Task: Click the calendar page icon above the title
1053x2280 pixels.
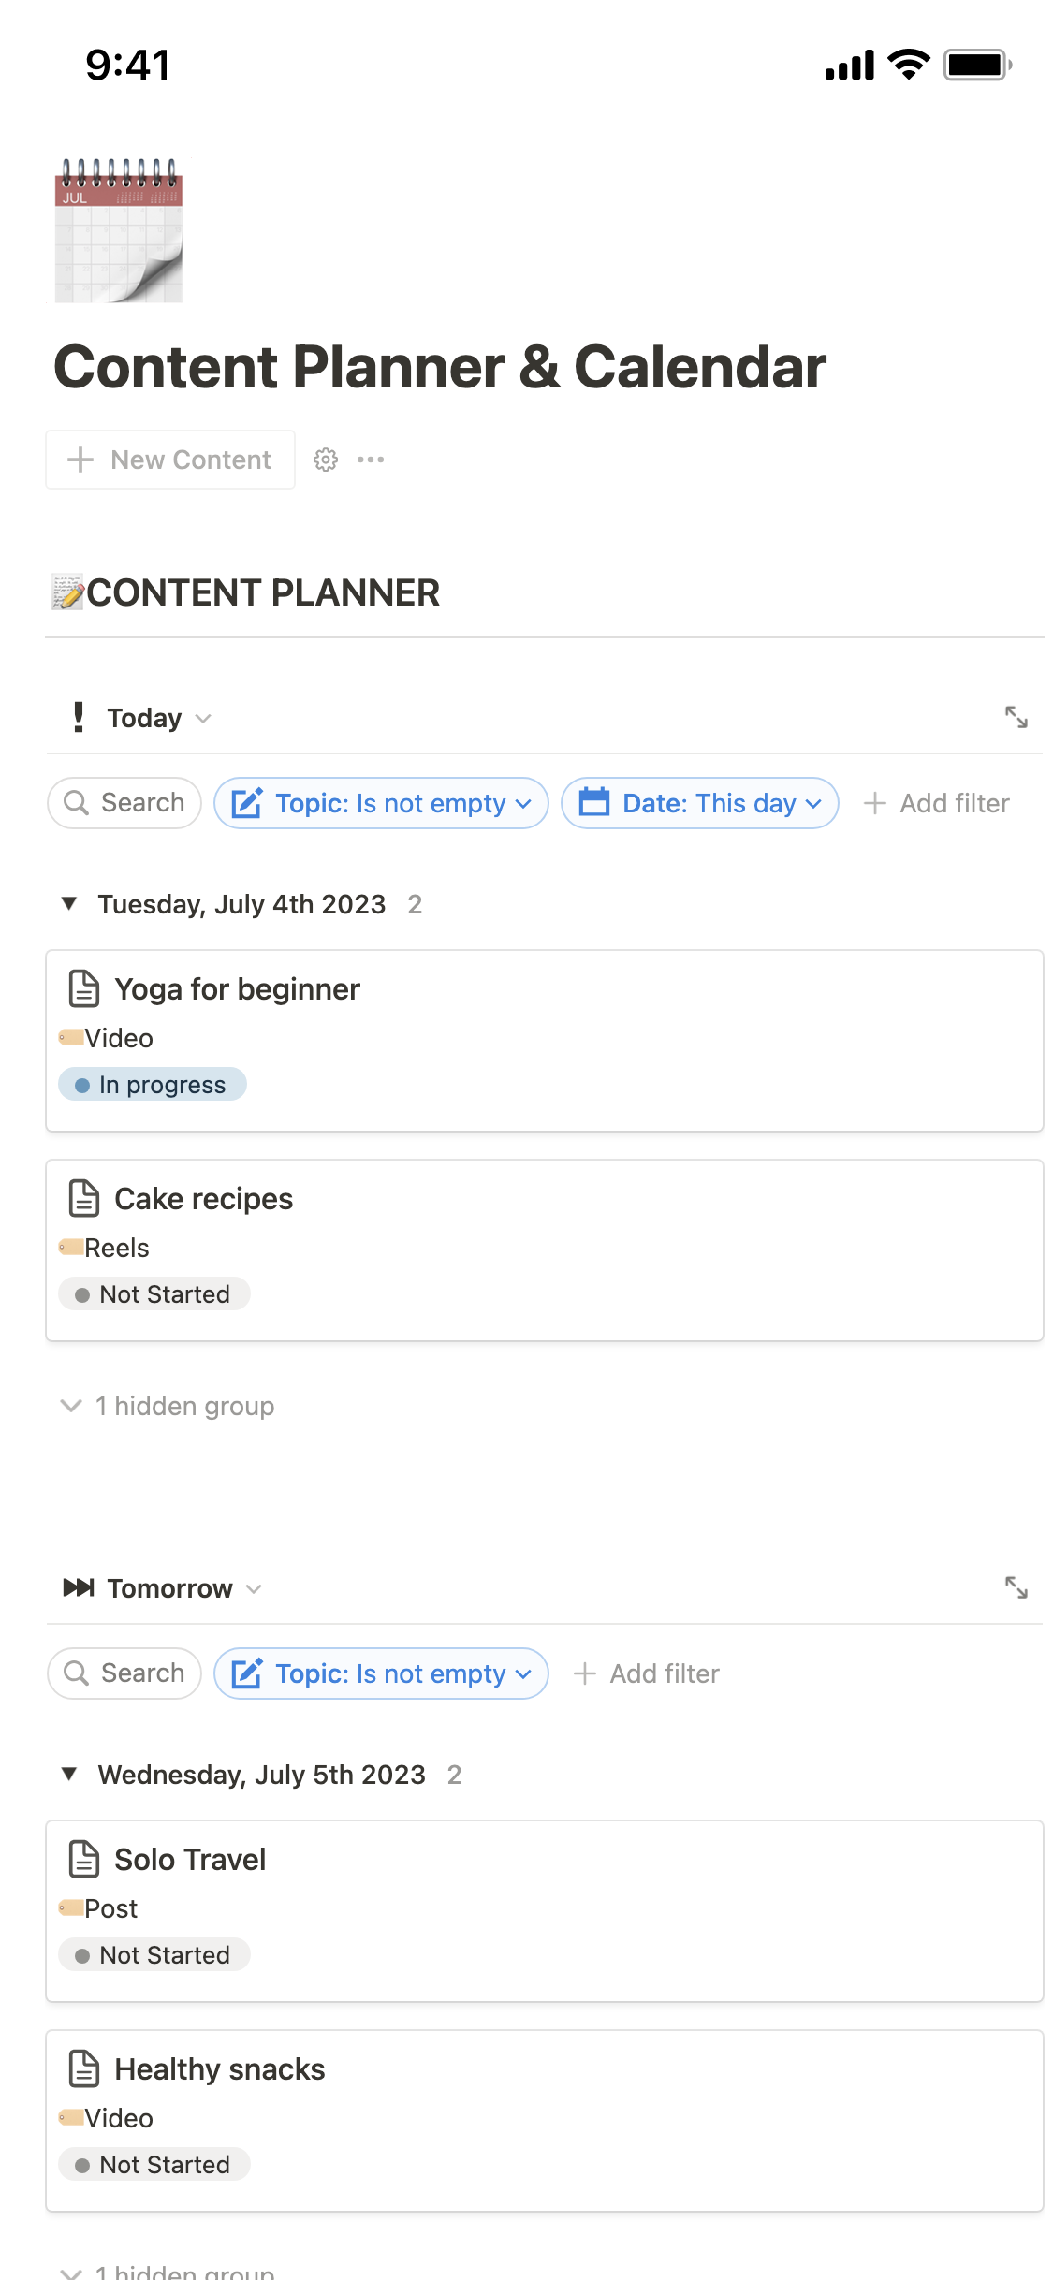Action: pos(119,229)
